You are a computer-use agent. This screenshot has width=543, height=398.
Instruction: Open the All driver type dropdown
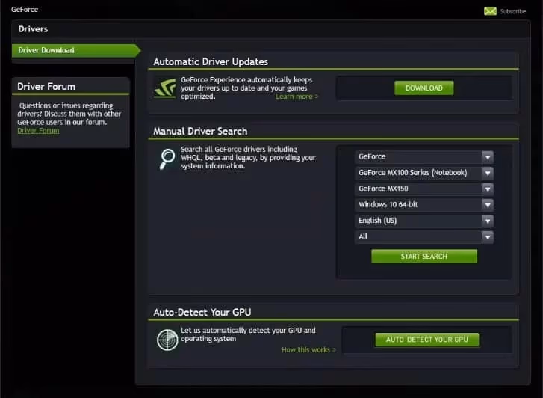pos(424,236)
